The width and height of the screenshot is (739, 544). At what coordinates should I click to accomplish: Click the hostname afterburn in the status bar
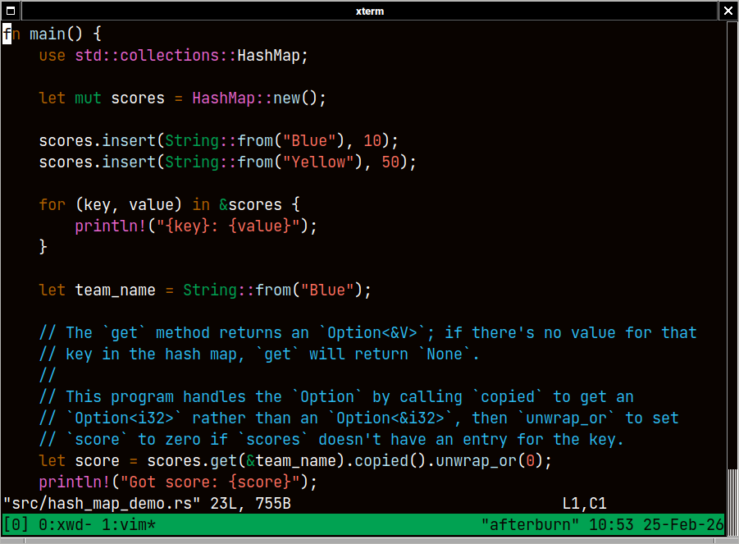point(530,524)
